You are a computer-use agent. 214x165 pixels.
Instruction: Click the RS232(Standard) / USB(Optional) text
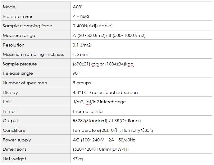[x=107, y=121]
